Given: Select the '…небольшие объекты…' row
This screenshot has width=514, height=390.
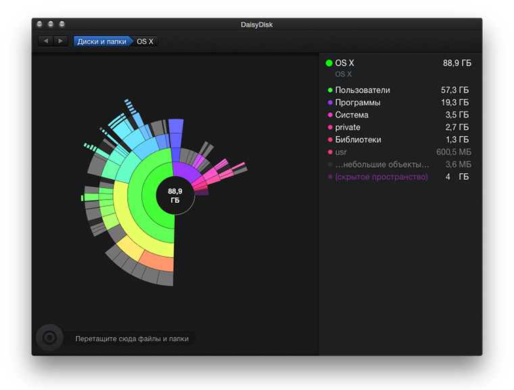Looking at the screenshot, I should point(400,164).
